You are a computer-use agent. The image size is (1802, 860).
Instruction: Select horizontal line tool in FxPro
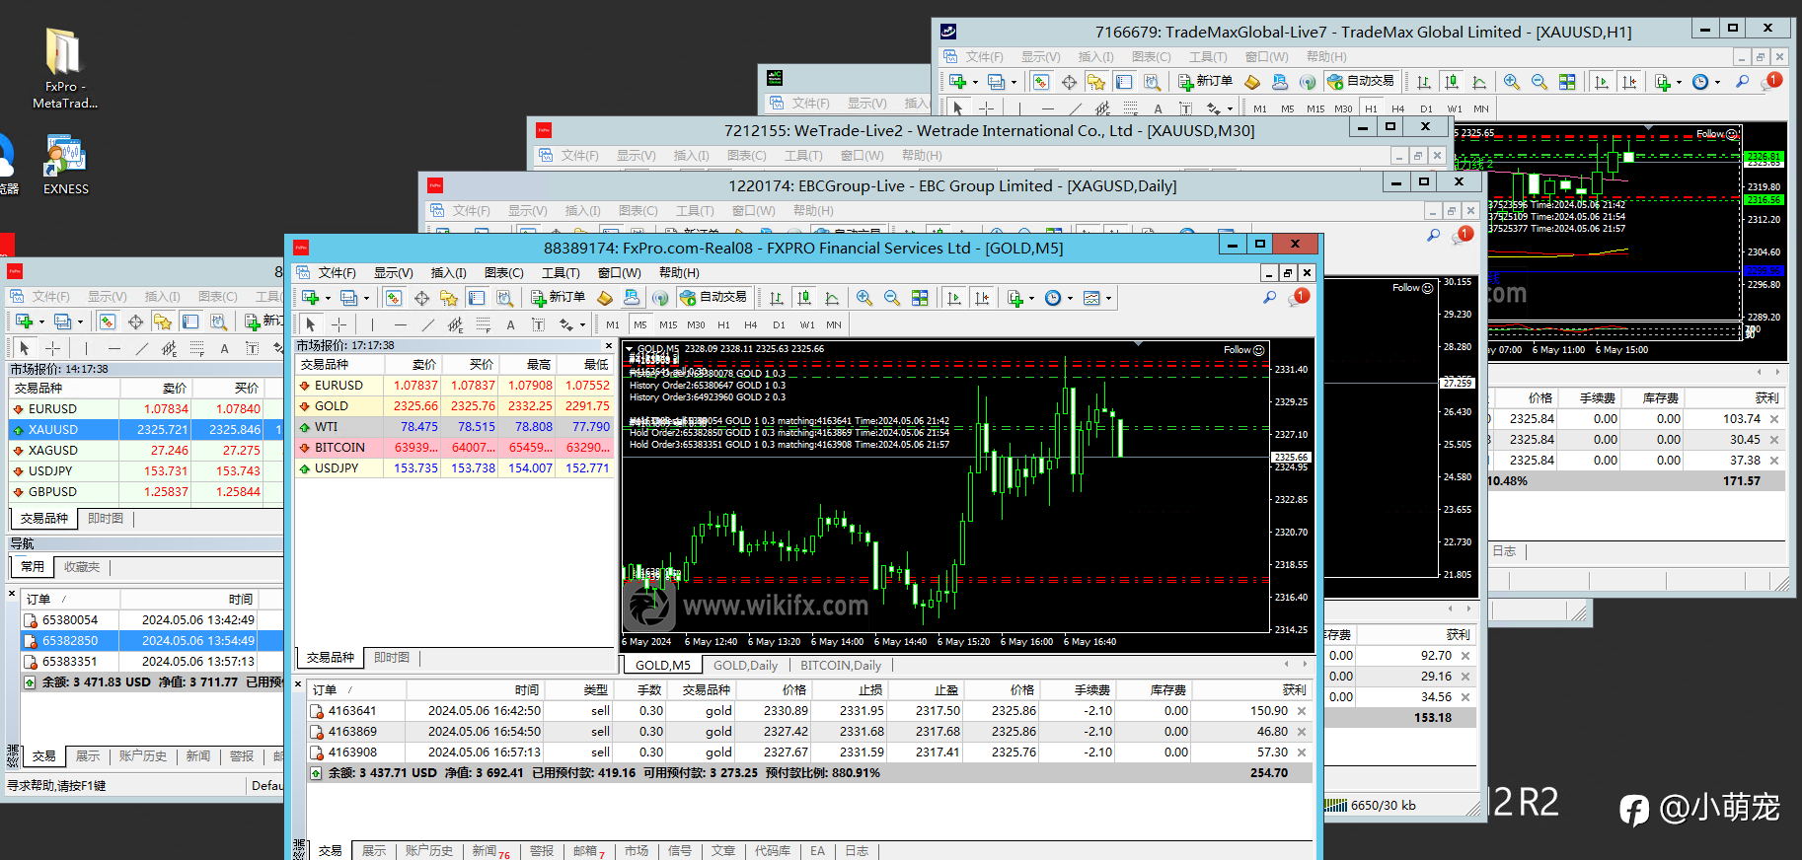[x=400, y=324]
